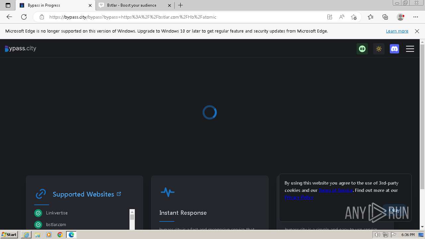Open the apps available icon in address bar
This screenshot has width=425, height=239.
330,17
